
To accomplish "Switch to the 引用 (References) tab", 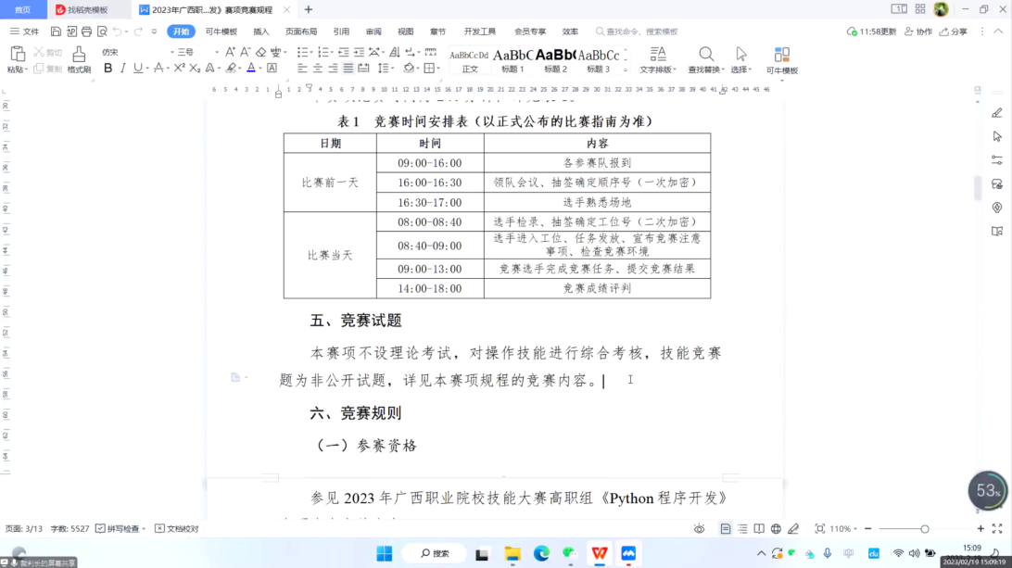I will tap(341, 32).
